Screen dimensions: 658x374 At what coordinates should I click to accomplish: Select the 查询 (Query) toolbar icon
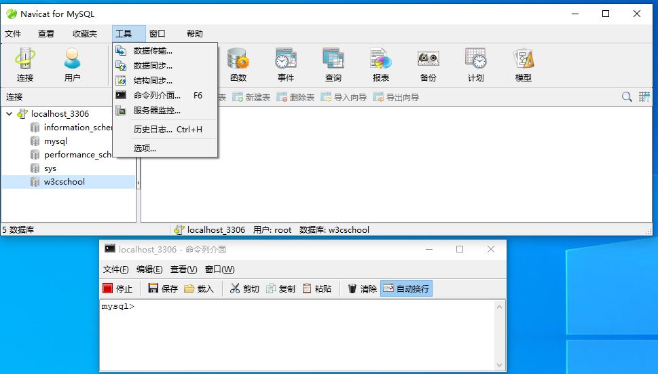[333, 65]
